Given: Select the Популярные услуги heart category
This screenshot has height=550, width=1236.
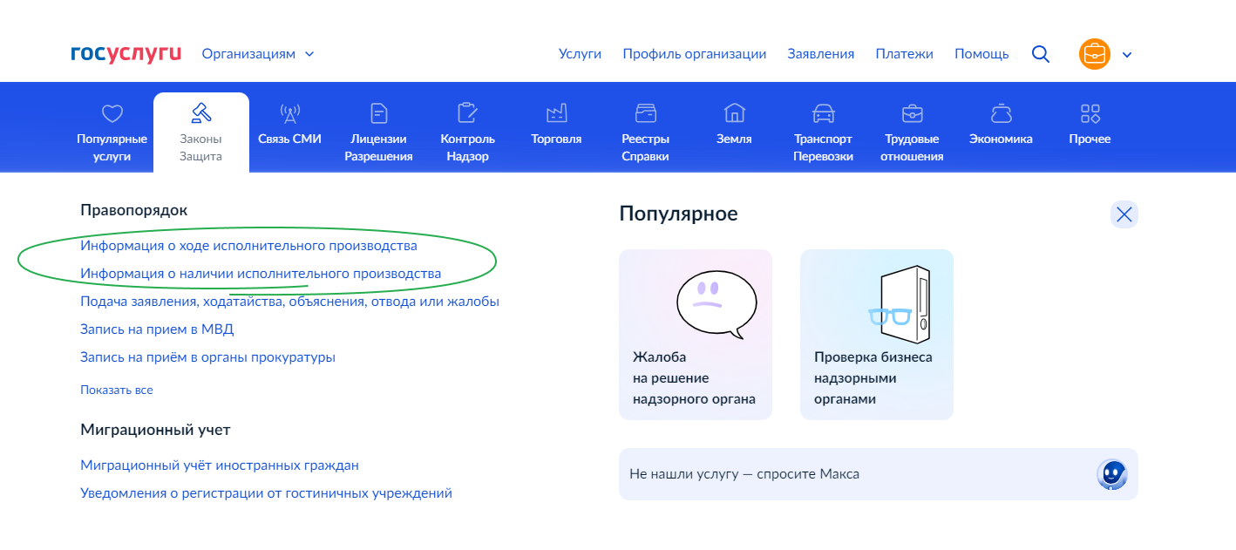Looking at the screenshot, I should [112, 132].
